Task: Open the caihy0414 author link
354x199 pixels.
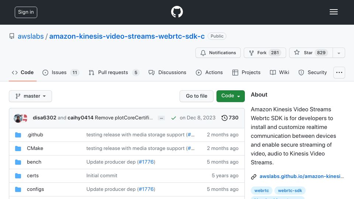Action: [x=80, y=118]
